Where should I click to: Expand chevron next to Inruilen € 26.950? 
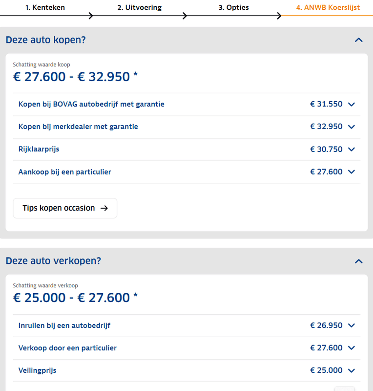[x=352, y=326]
